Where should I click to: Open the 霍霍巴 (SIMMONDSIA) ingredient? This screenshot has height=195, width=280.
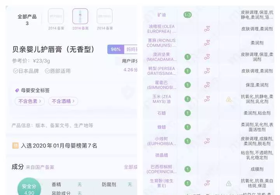pyautogui.click(x=162, y=85)
